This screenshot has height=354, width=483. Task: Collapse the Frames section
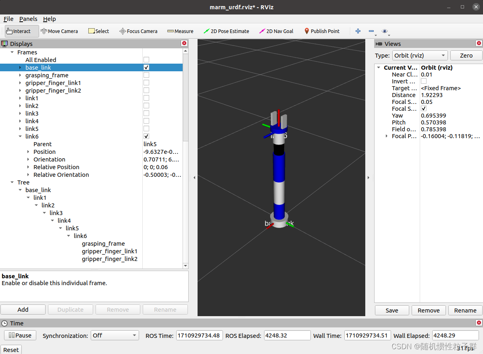[12, 52]
